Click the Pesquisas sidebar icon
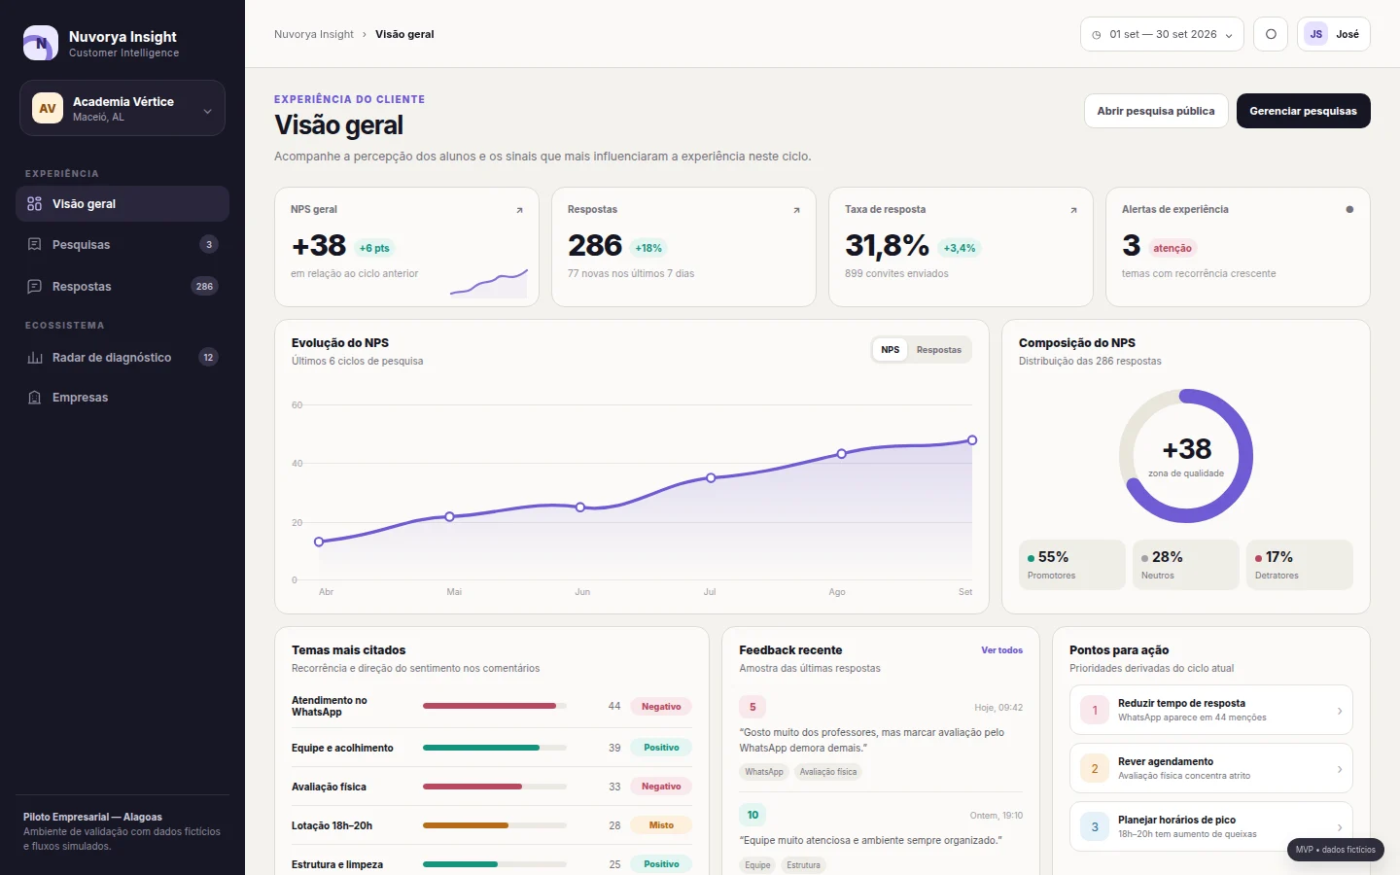The image size is (1400, 875). coord(35,245)
